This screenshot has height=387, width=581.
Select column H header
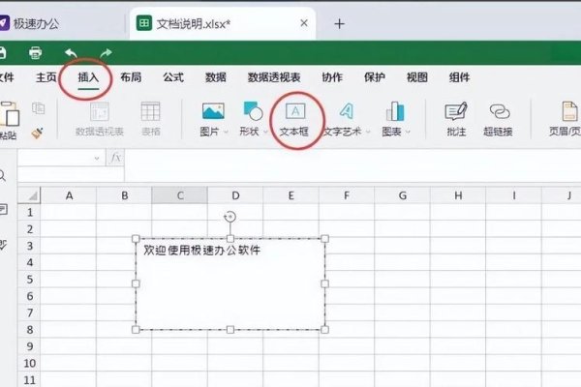pos(458,195)
